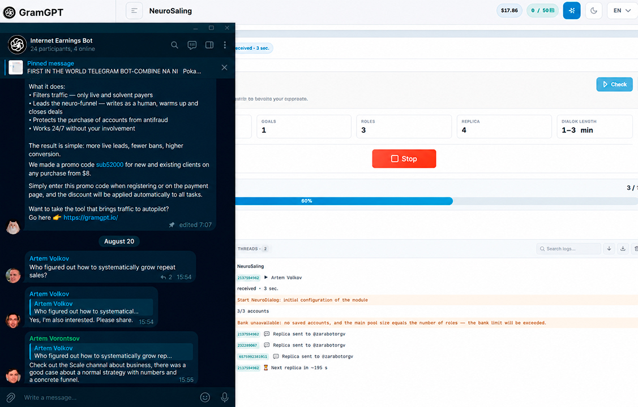Click the August 20 date separator

tap(119, 241)
